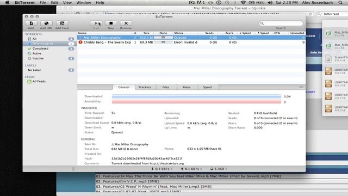Viewport: 348px width, 196px height.
Task: Start the selected torrent
Action: 96,23
